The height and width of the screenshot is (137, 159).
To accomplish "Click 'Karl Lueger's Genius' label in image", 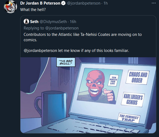I will coord(133,99).
